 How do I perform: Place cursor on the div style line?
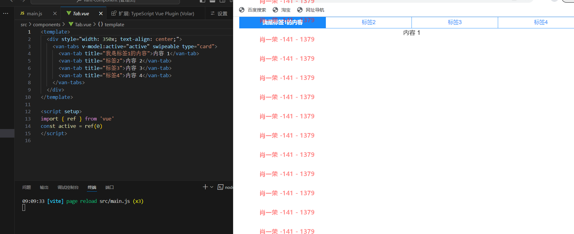(114, 39)
